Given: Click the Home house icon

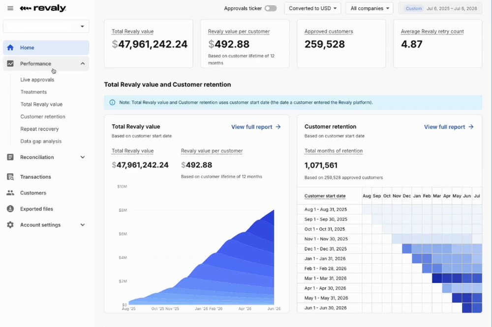Looking at the screenshot, I should point(10,48).
